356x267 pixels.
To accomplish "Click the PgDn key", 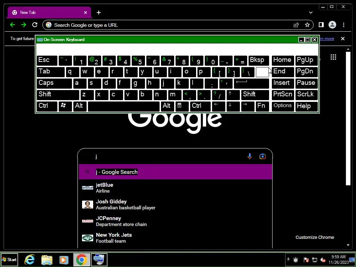I will [306, 72].
